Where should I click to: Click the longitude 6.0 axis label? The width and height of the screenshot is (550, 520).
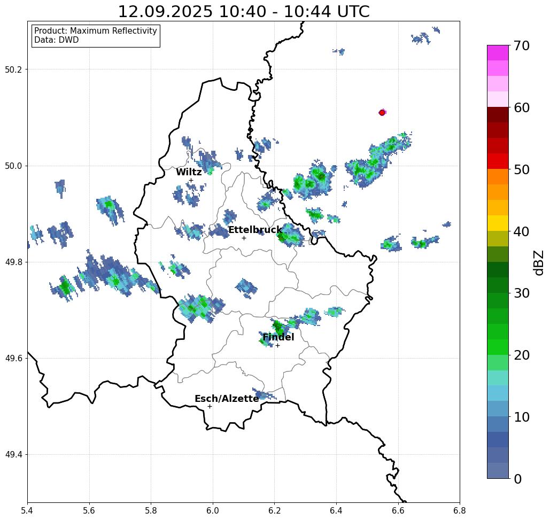[213, 510]
